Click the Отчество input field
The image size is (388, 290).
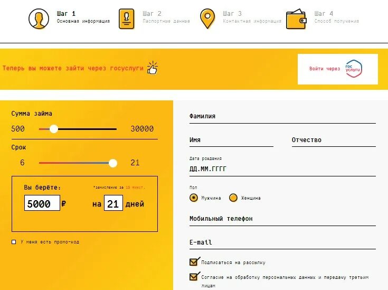[x=334, y=141]
